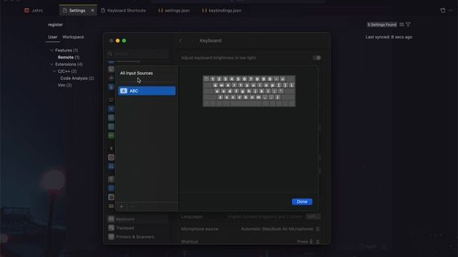Viewport: 458px width, 257px height.
Task: Add an input source with the plus button
Action: (x=122, y=206)
